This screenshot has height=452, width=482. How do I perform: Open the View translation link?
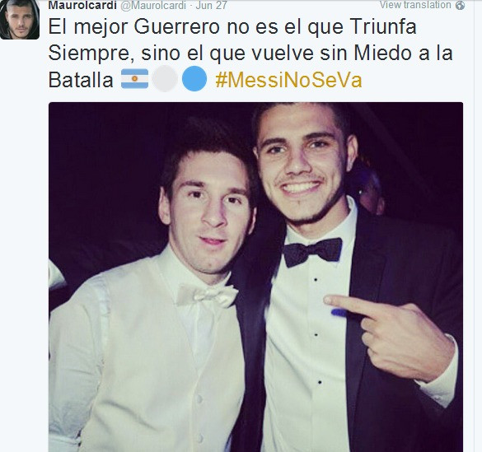coord(415,5)
